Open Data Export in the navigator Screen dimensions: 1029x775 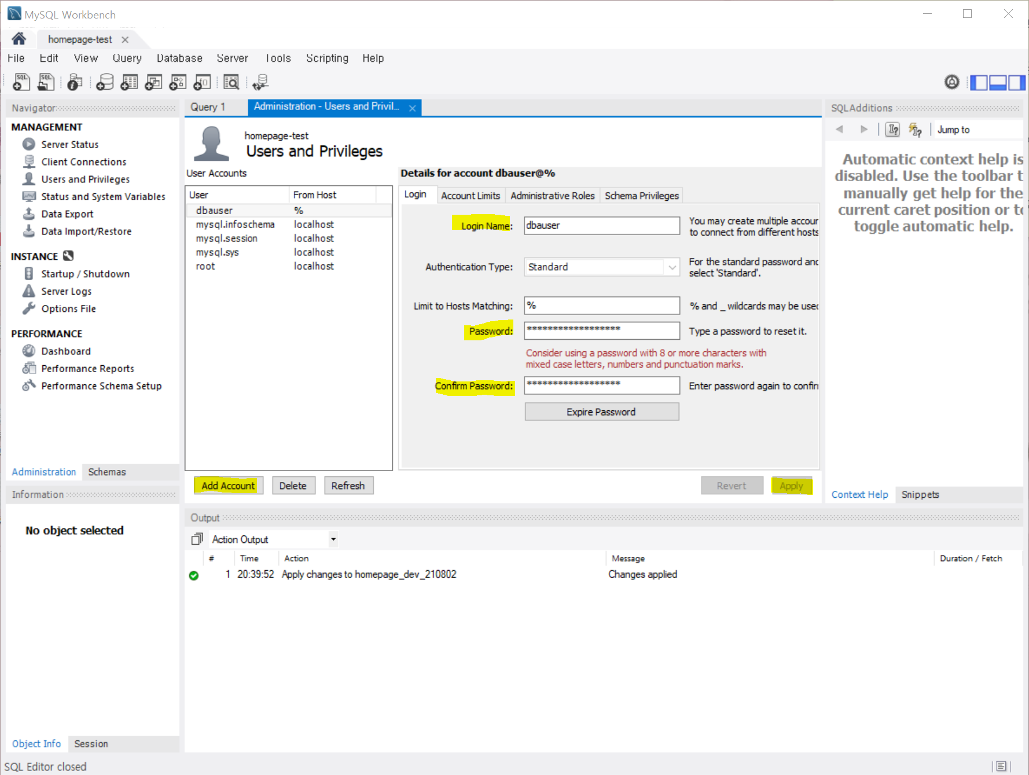[x=67, y=214]
